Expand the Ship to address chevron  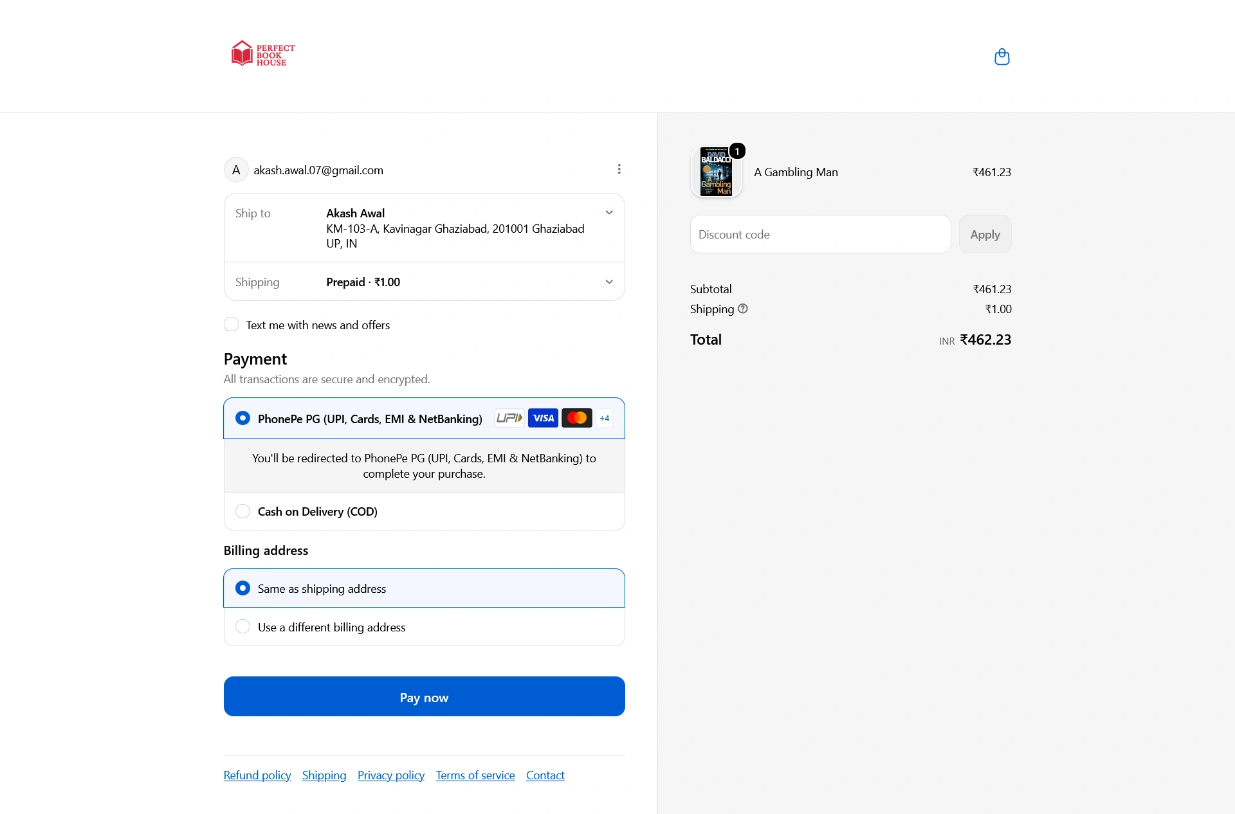pyautogui.click(x=609, y=213)
